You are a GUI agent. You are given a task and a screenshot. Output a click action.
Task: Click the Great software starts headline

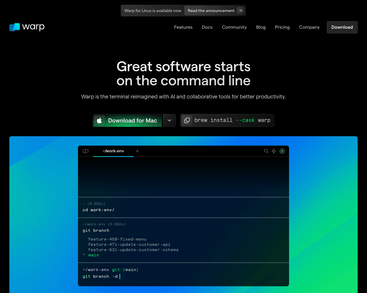[x=183, y=74]
